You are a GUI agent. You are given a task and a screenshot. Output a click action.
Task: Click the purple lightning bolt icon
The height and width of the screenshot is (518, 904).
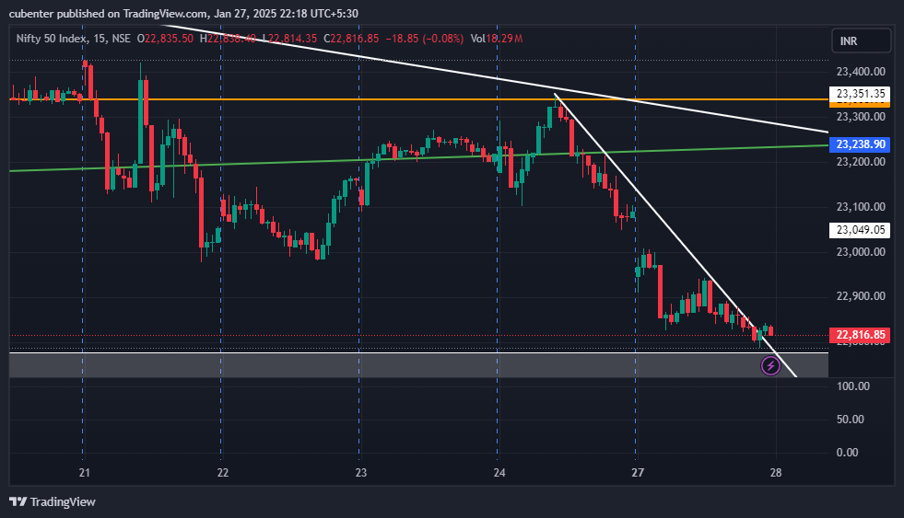(770, 366)
